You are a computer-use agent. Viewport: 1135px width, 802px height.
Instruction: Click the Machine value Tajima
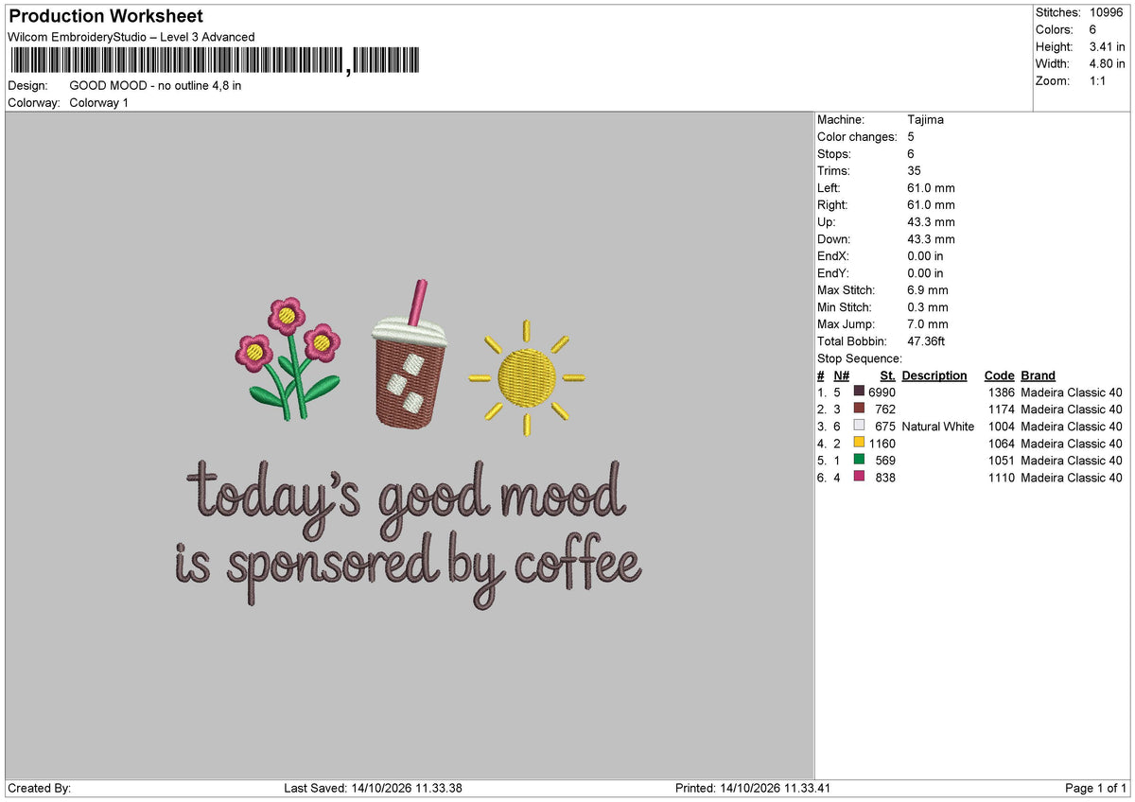click(x=925, y=119)
